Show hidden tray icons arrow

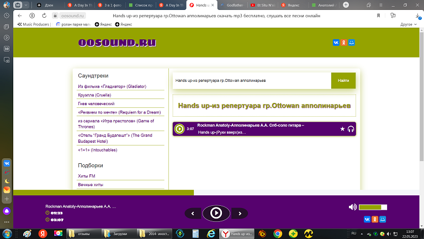click(x=362, y=233)
